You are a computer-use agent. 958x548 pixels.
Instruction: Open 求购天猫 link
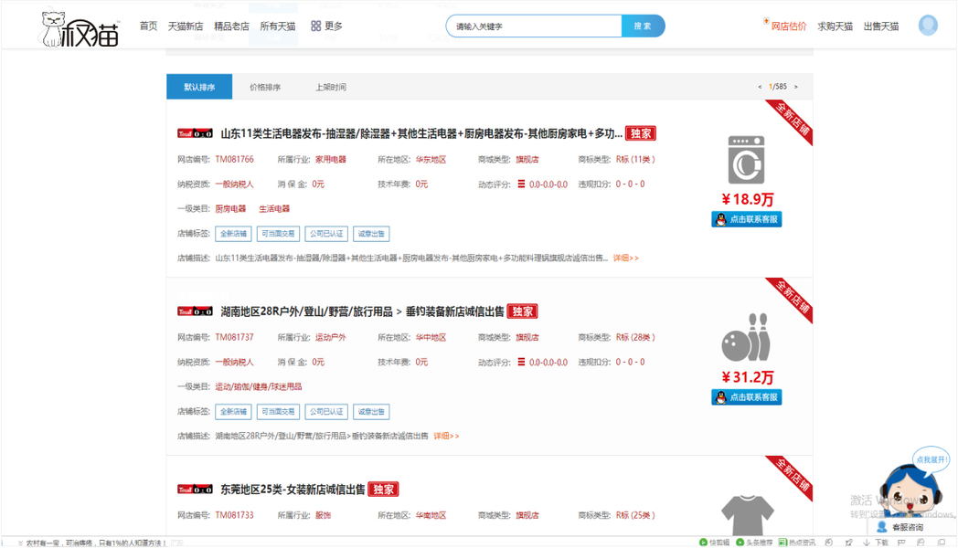click(835, 26)
